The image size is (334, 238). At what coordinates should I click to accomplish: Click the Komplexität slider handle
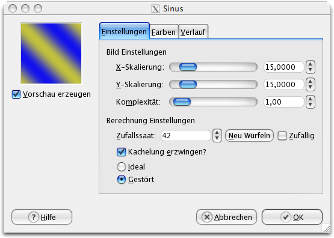182,102
